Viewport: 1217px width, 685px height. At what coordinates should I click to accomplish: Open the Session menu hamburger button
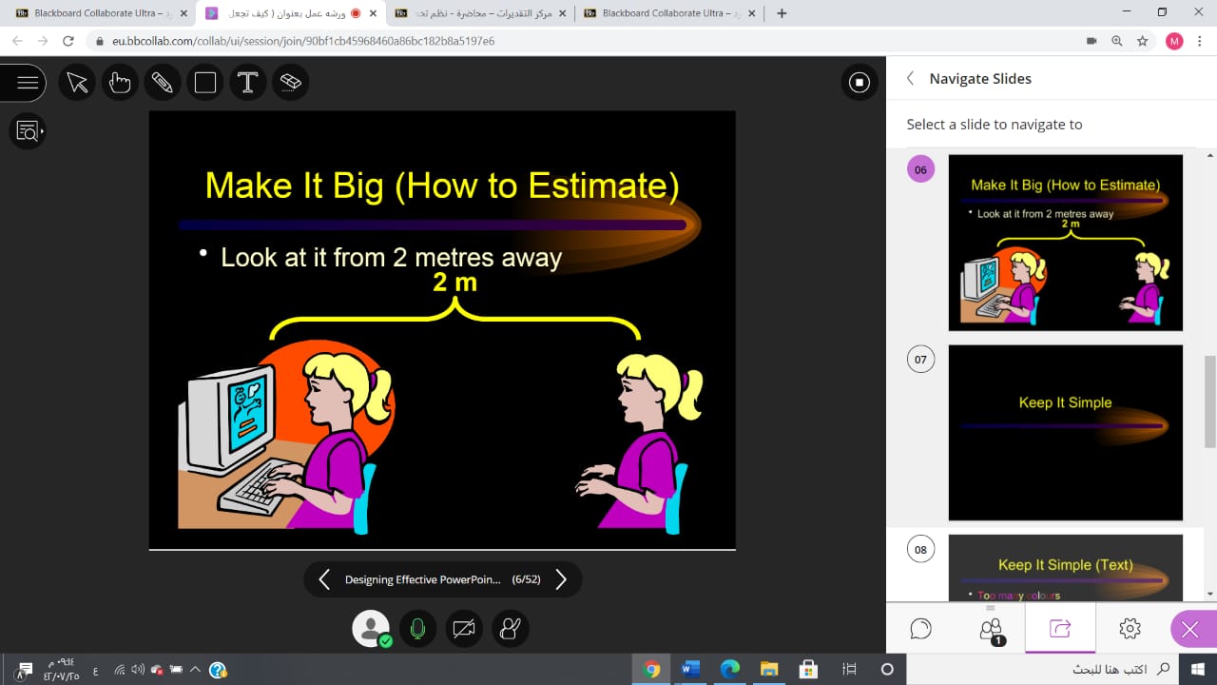[27, 83]
